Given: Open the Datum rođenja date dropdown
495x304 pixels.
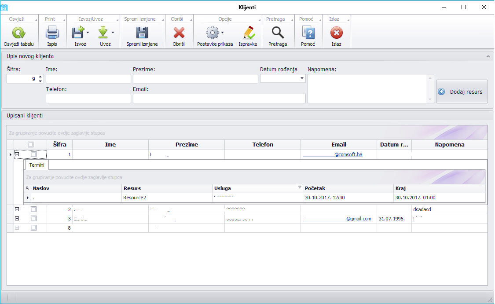Looking at the screenshot, I should [x=302, y=78].
